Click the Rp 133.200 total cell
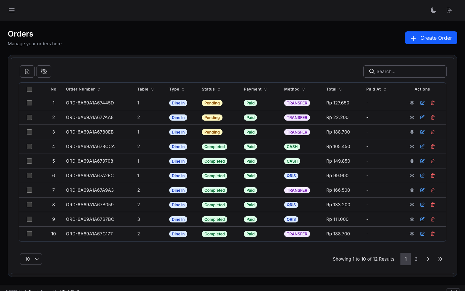Image resolution: width=465 pixels, height=291 pixels. tap(338, 205)
